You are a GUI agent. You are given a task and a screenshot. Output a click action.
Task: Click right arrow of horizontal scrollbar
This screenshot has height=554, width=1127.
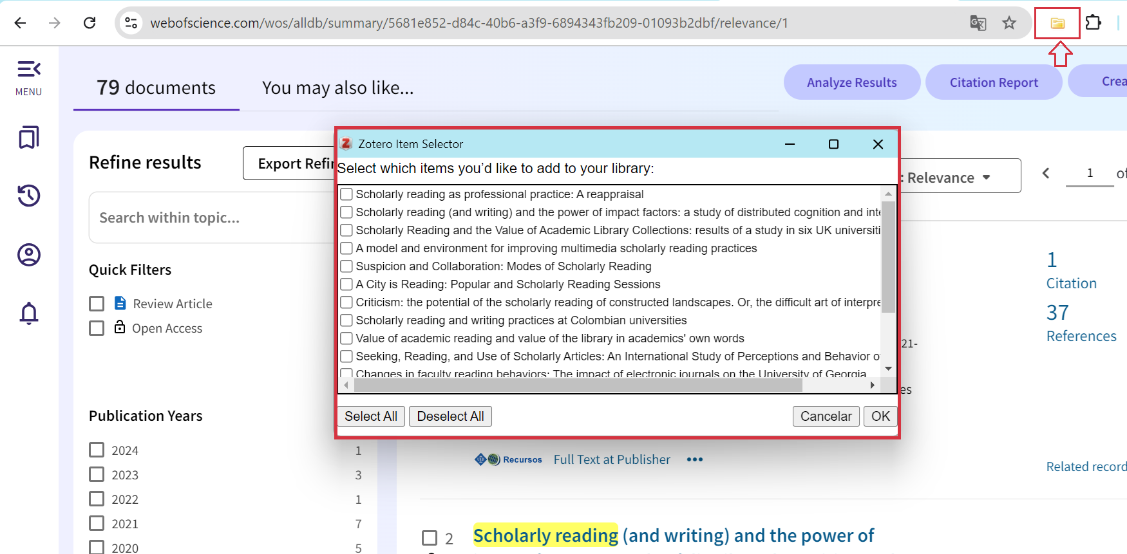(873, 385)
